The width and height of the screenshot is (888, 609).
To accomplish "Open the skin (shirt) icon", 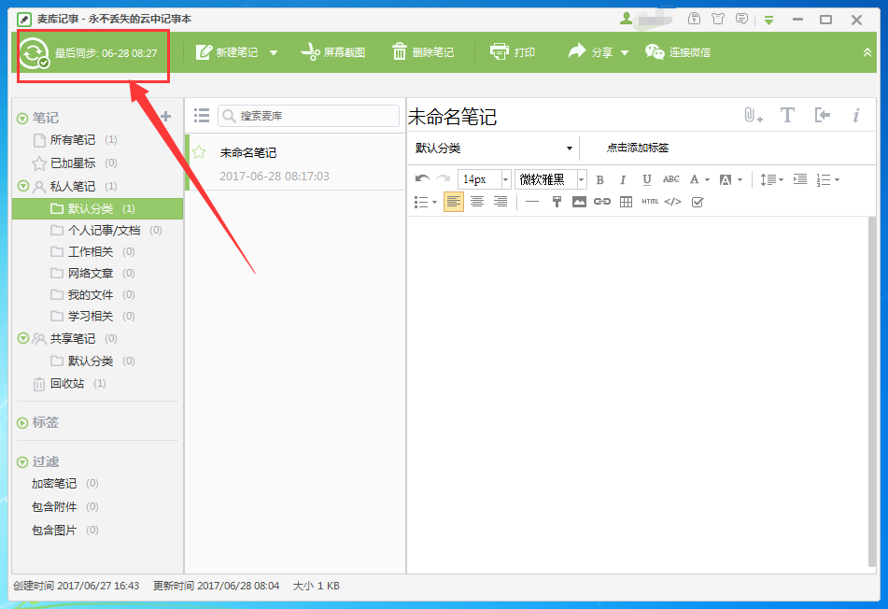I will pyautogui.click(x=718, y=19).
